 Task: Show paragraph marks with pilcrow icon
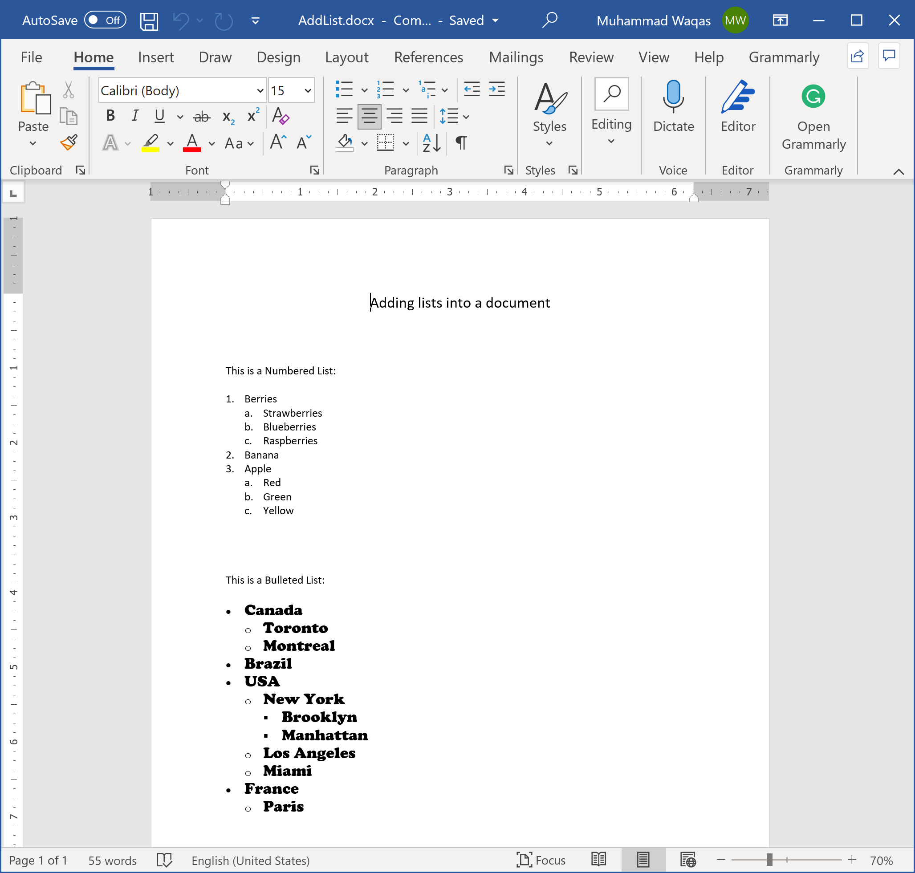pos(461,142)
